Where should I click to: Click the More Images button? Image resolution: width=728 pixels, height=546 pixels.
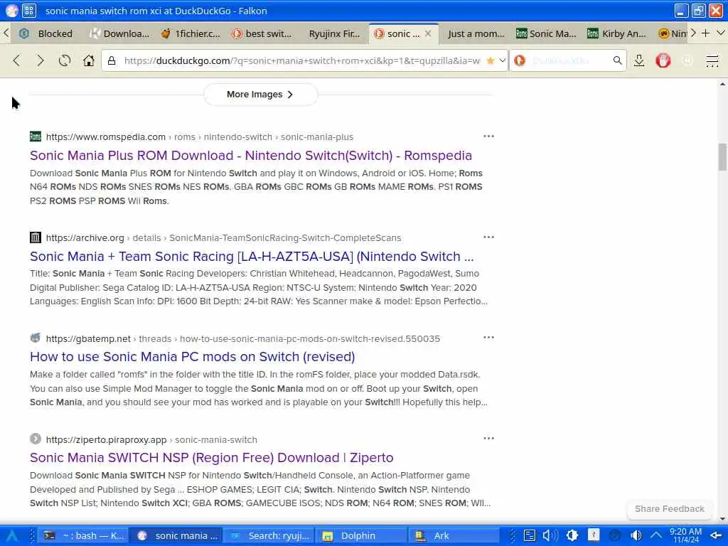click(260, 95)
